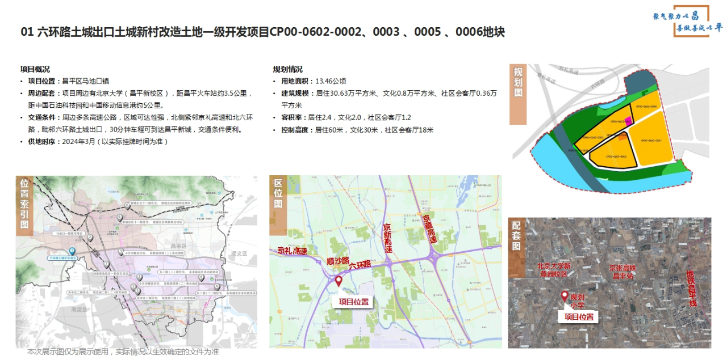This screenshot has width=727, height=364.
Task: Click the red pin beside 规划小学
Action: tap(565, 296)
